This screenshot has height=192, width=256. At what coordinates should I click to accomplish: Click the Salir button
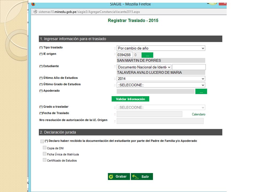142,177
